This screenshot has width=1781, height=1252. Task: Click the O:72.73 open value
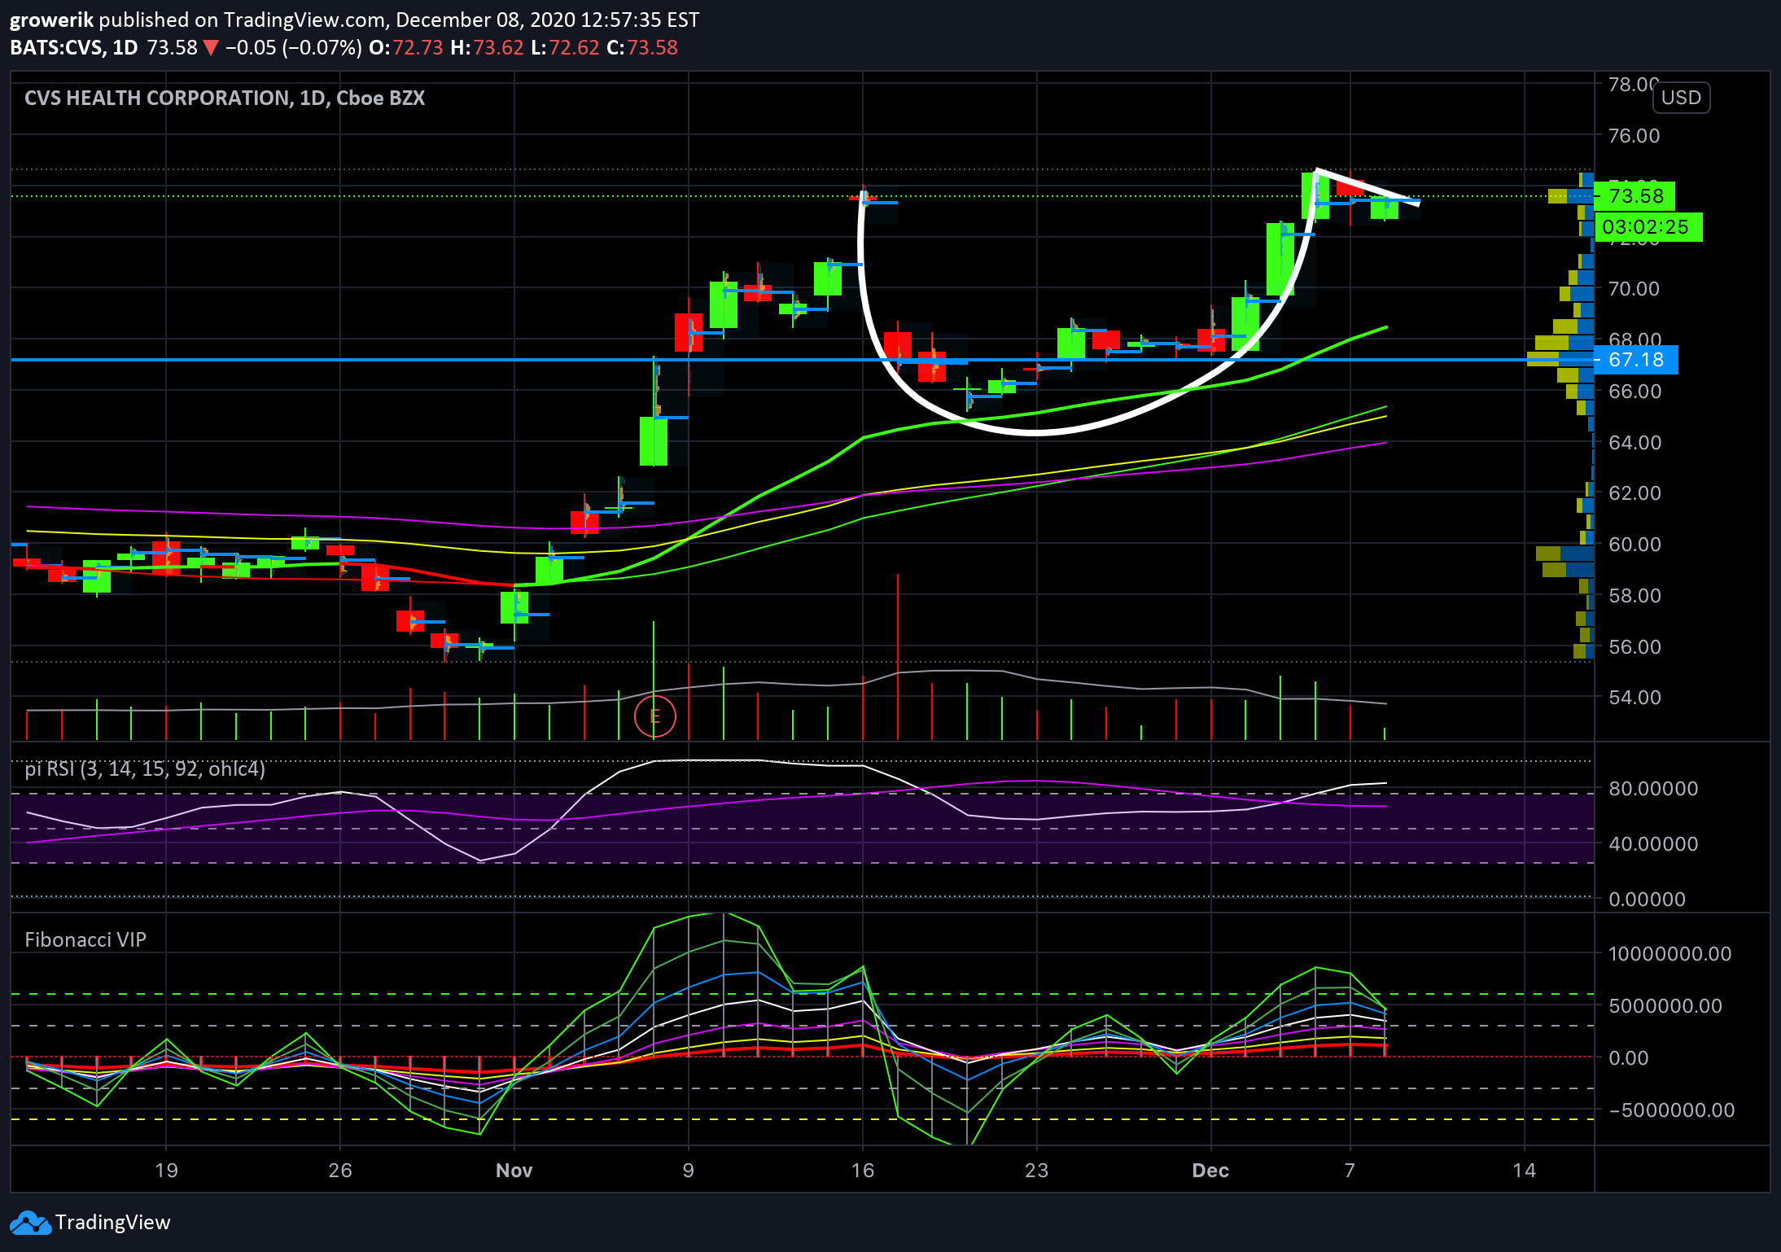[x=406, y=48]
